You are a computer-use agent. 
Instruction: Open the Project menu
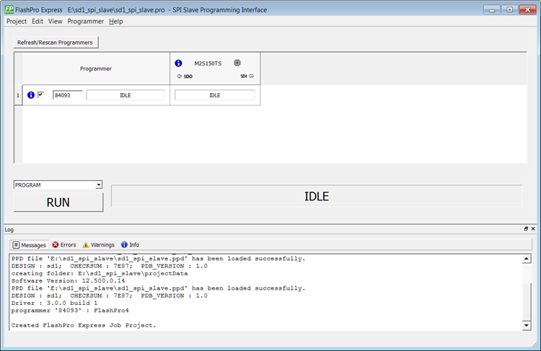click(x=17, y=22)
